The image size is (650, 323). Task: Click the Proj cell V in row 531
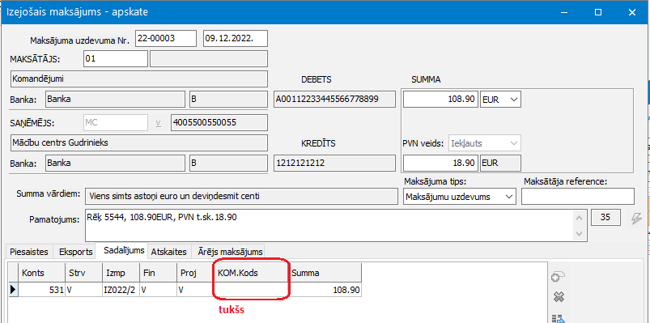point(195,290)
